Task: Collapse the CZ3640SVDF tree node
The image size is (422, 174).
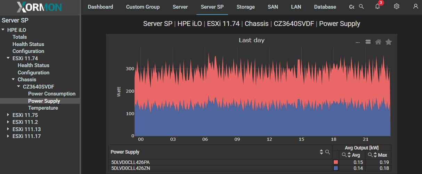Action: pyautogui.click(x=19, y=86)
